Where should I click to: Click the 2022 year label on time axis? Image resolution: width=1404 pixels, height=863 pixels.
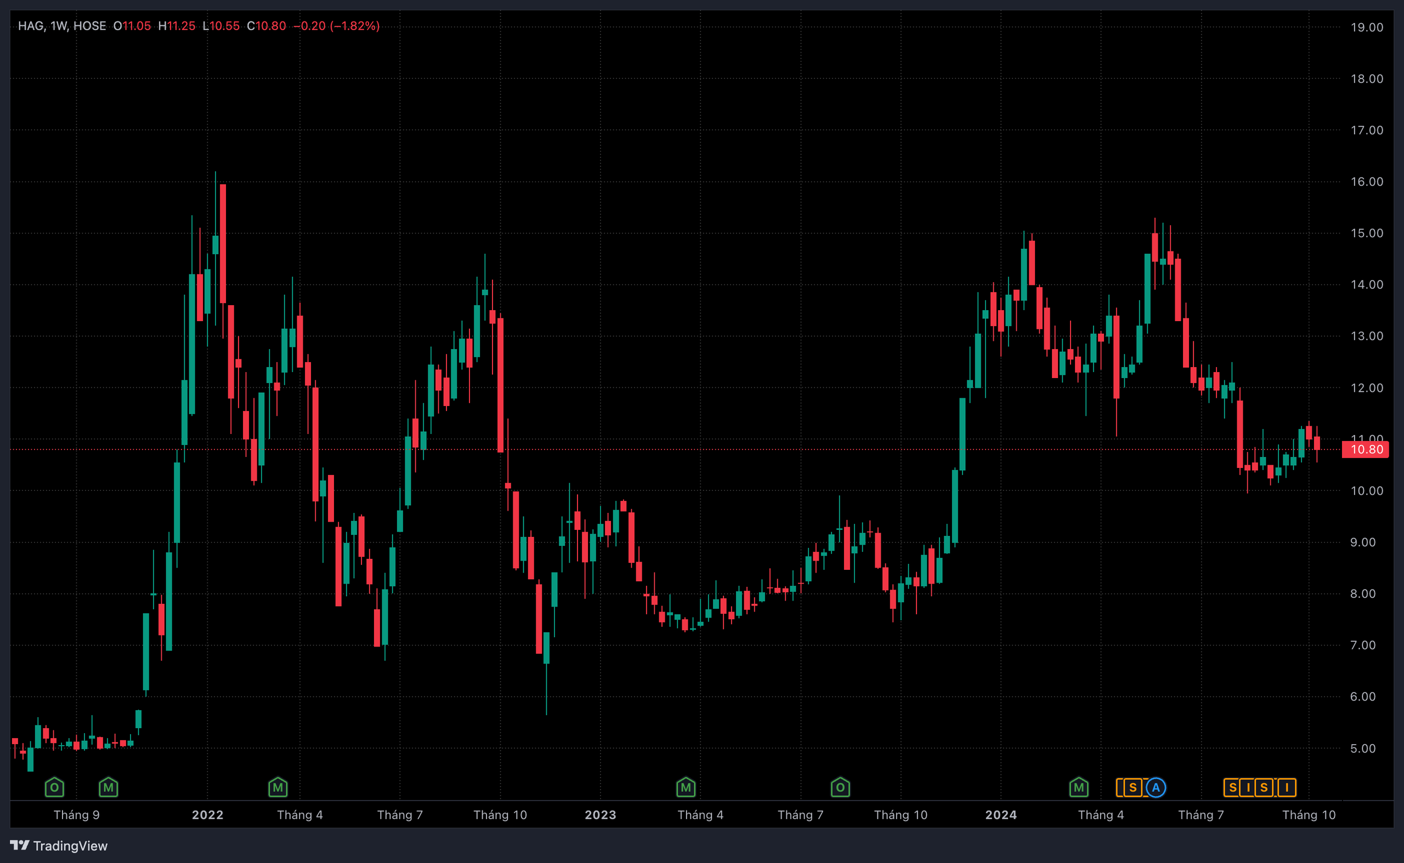click(207, 815)
